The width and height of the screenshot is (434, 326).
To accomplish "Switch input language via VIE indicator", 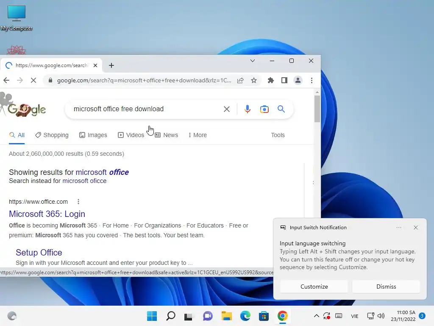I will point(355,316).
